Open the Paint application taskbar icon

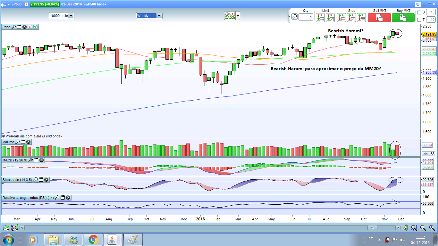tap(133, 240)
